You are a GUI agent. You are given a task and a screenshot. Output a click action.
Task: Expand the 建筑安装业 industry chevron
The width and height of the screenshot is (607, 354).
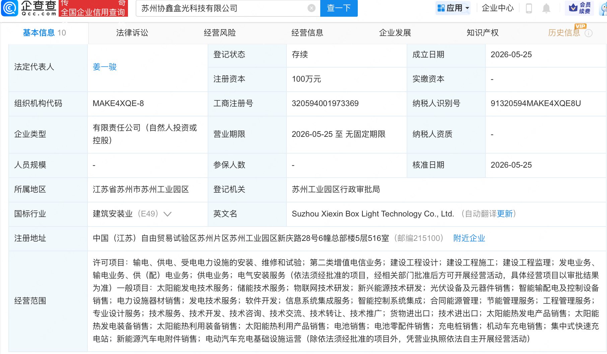coord(167,214)
